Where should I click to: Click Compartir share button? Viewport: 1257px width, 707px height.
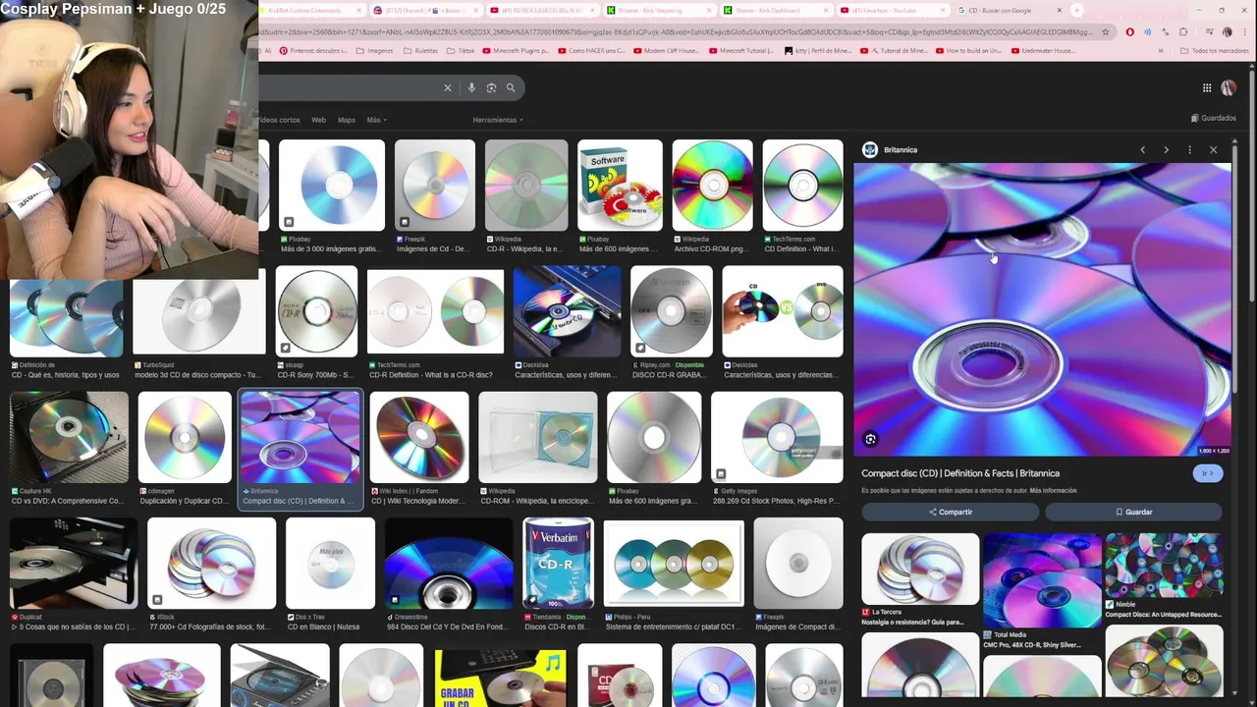point(950,512)
